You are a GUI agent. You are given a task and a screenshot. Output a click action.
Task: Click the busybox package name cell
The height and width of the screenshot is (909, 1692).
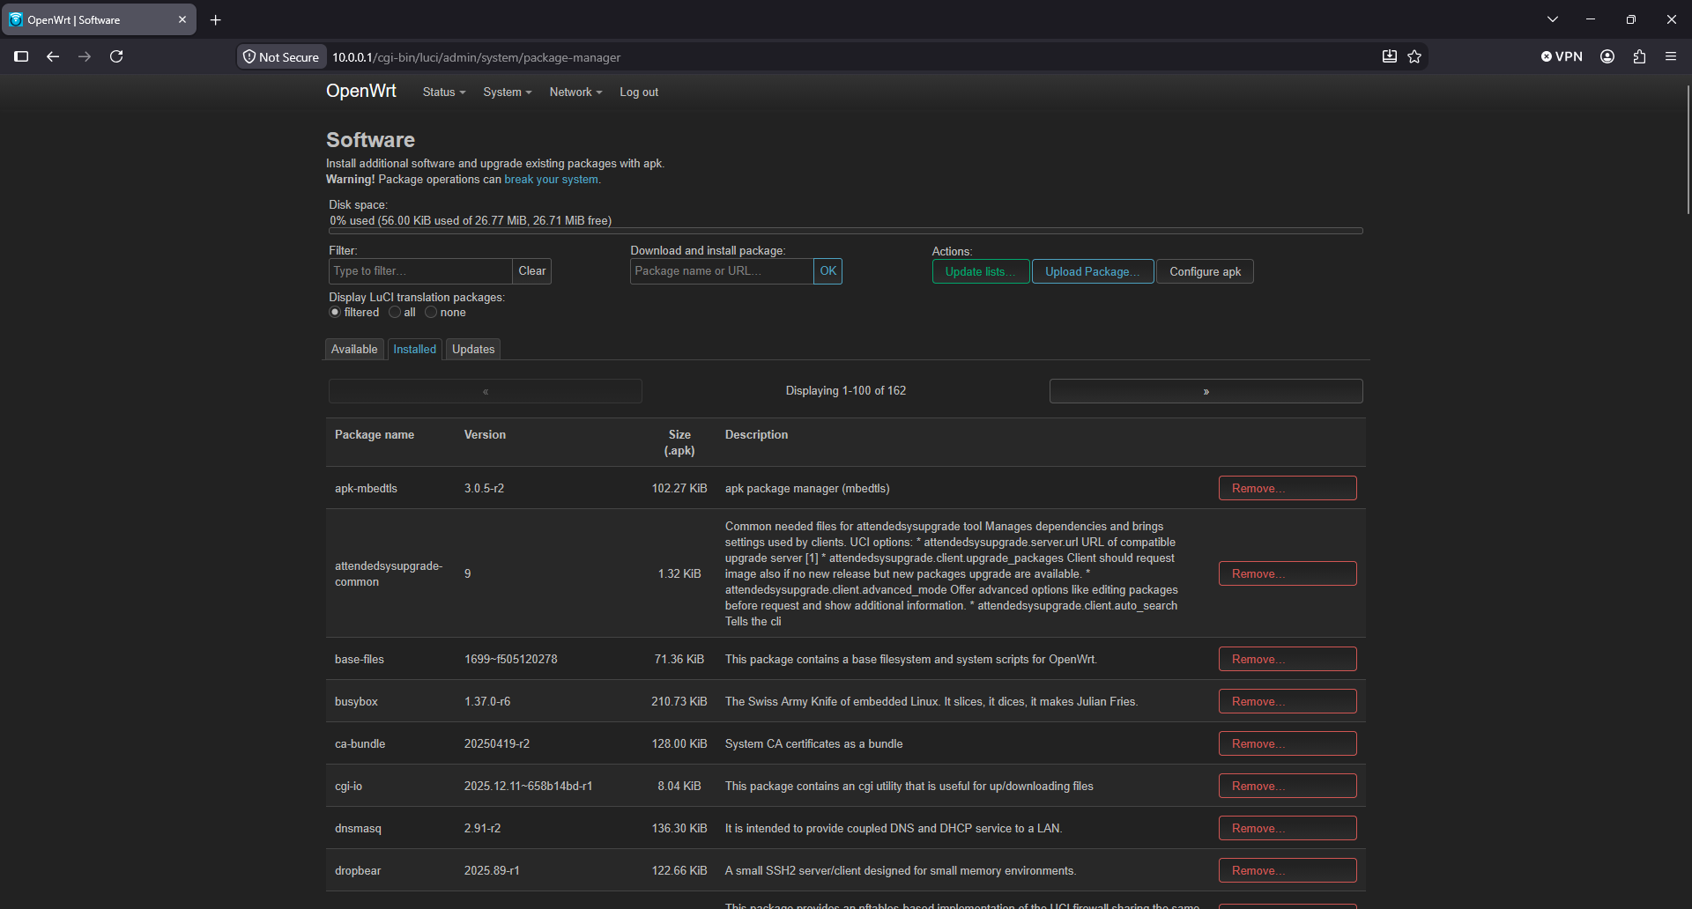[x=356, y=702]
